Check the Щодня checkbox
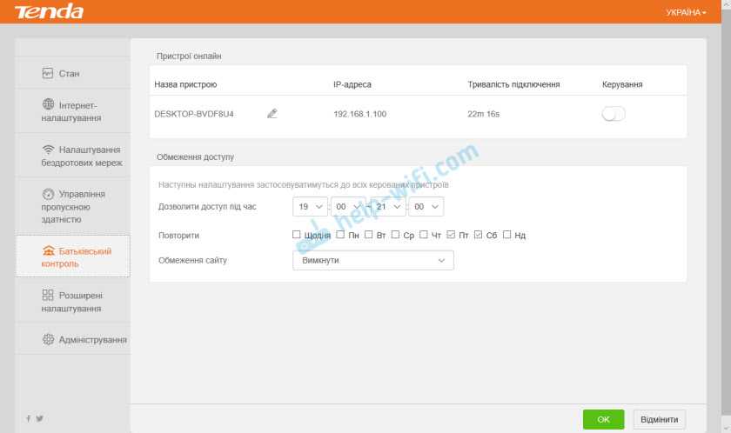 point(296,235)
